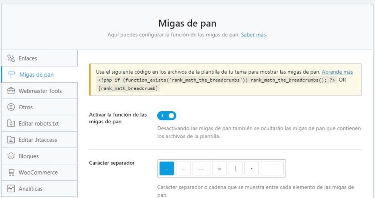Image resolution: width=375 pixels, height=198 pixels.
Task: Pick the dot separator character
Action: [252, 169]
